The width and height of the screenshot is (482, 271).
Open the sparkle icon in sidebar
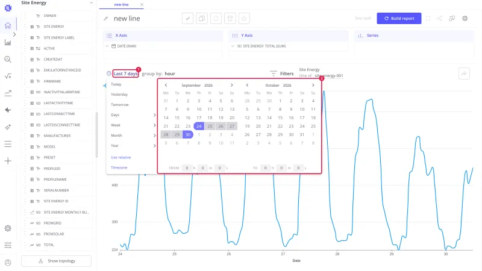(x=8, y=127)
